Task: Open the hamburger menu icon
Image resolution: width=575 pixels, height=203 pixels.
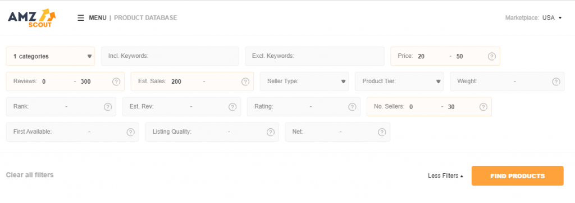Action: [x=81, y=17]
